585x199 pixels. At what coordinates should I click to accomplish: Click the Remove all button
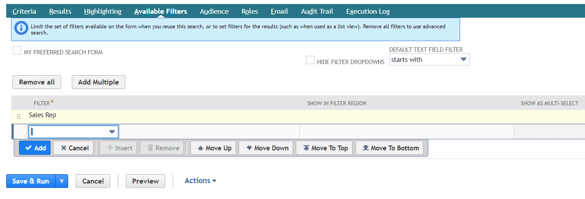[x=37, y=82]
